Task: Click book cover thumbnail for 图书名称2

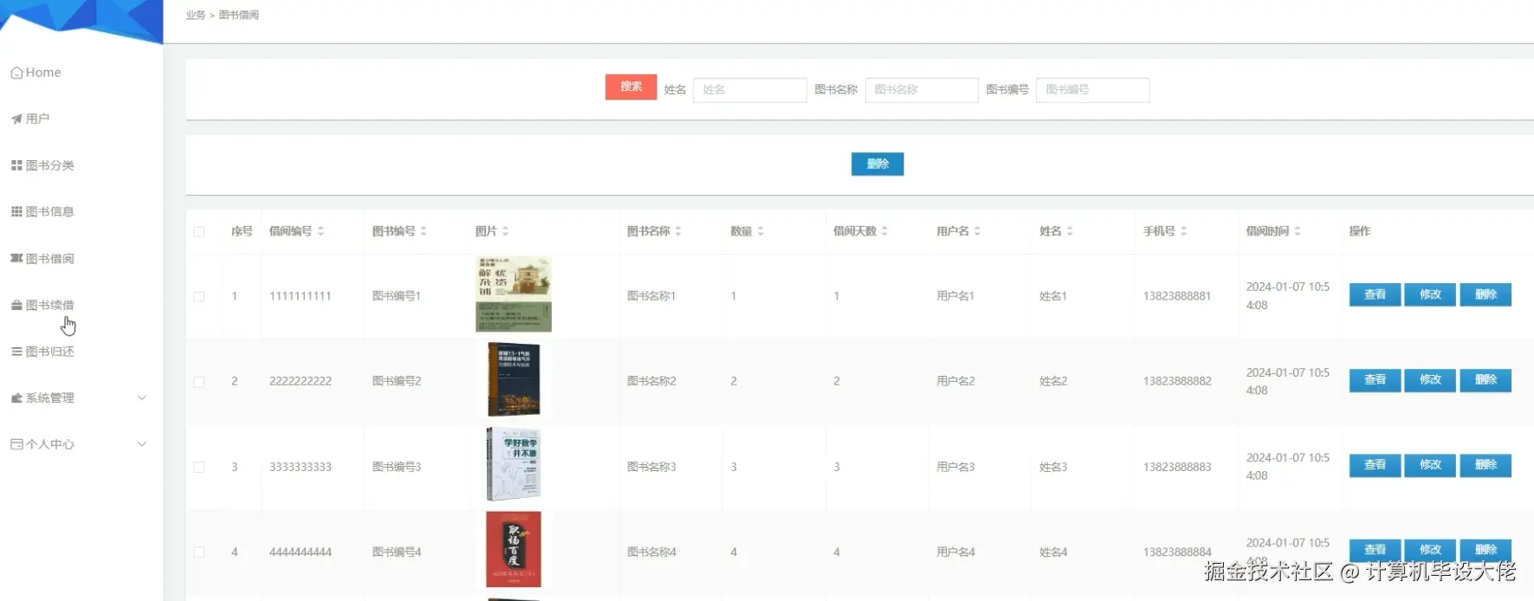Action: 514,379
